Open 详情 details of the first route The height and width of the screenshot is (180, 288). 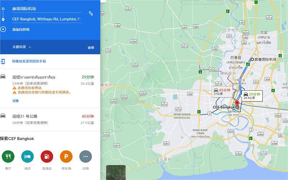15,101
